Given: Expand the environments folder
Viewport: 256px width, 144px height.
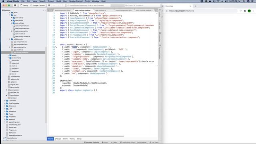Looking at the screenshot, I should point(8,58).
